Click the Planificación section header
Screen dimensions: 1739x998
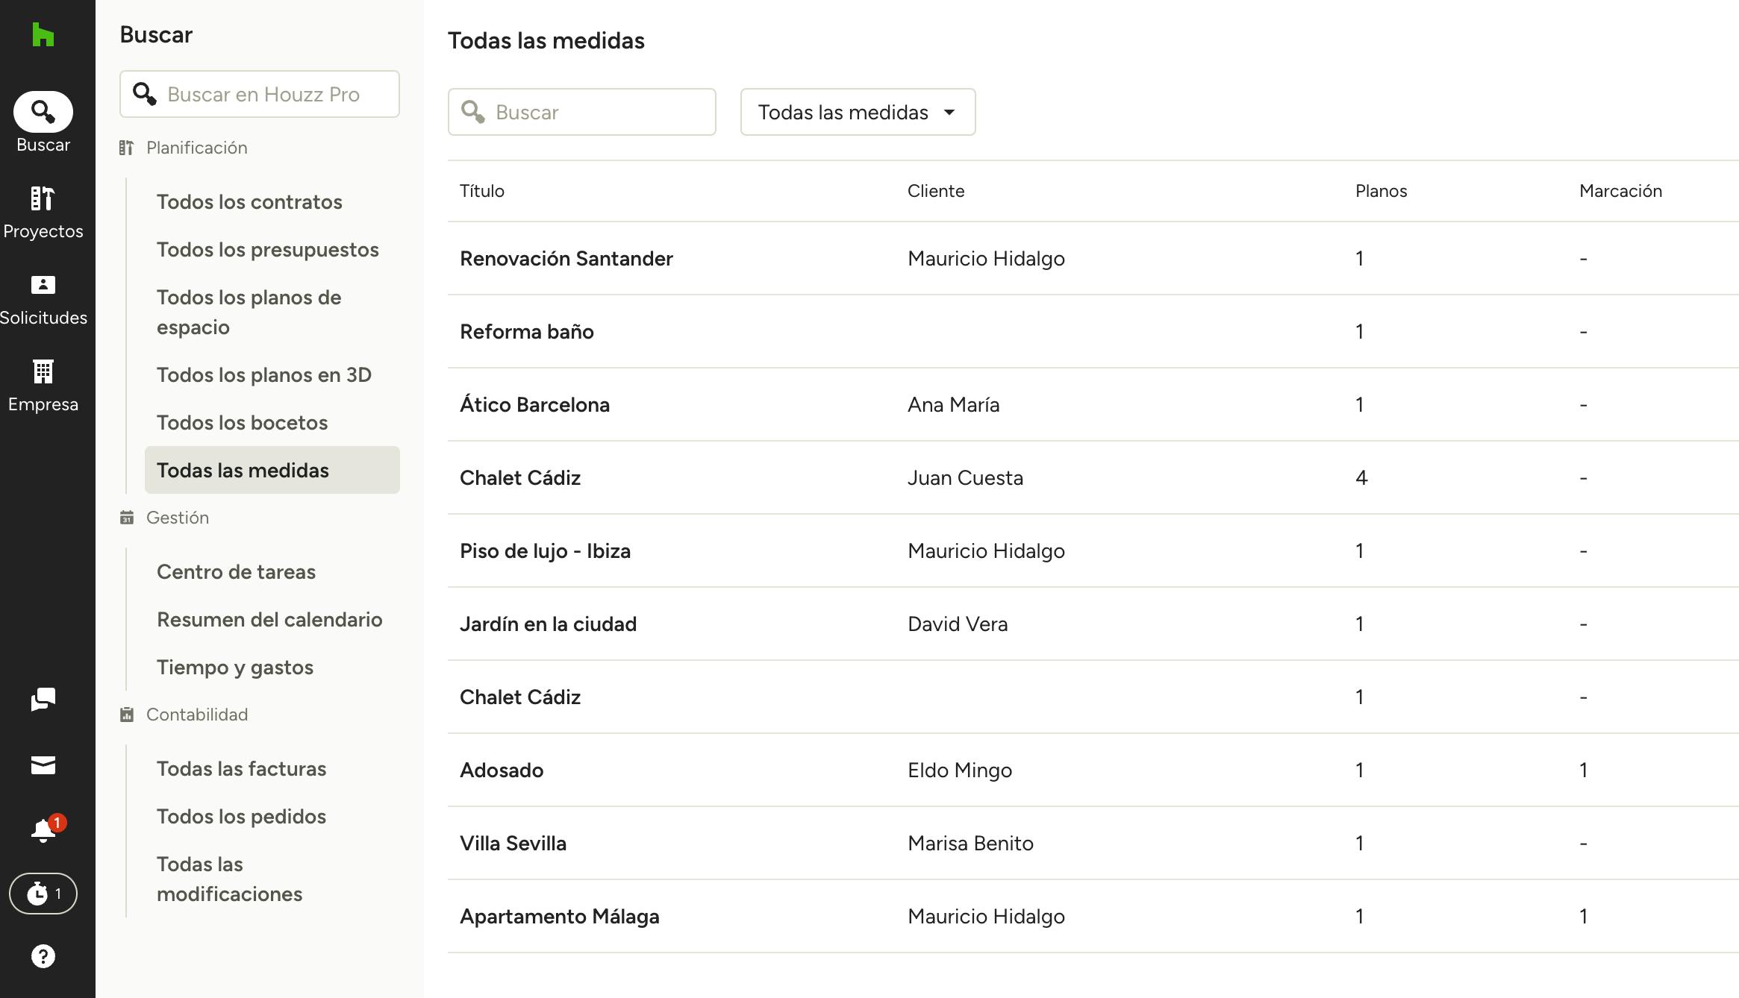pos(196,148)
